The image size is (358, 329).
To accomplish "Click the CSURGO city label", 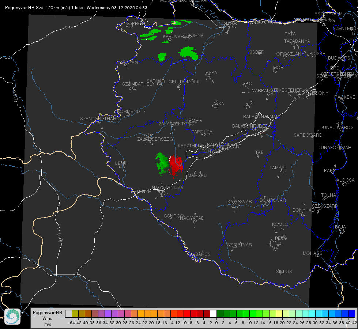I will (x=174, y=216).
